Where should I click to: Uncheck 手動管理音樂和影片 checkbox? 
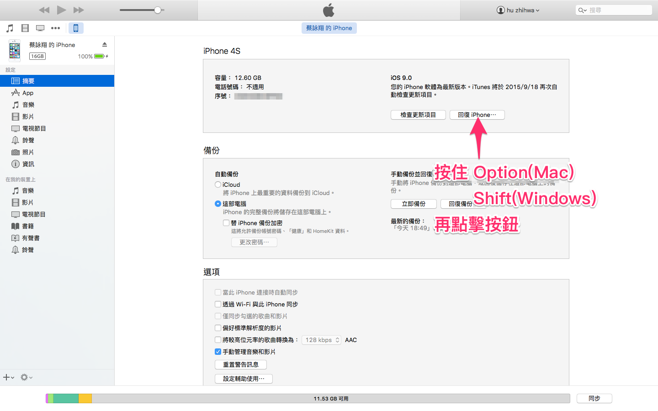[x=218, y=352]
